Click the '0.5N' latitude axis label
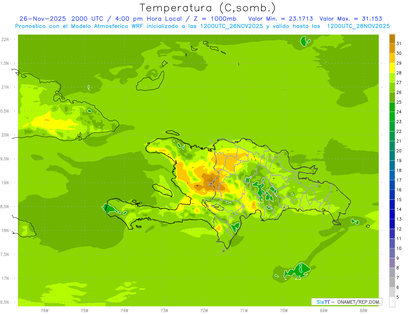This screenshot has width=408, height=315. (5, 111)
